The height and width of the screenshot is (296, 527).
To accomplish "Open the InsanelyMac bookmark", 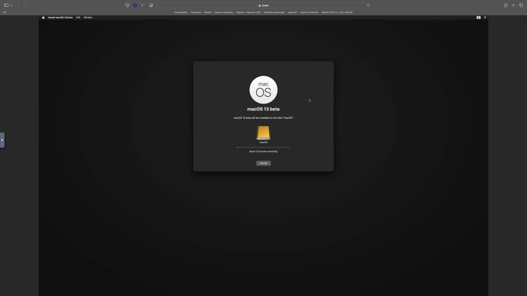I will [x=181, y=13].
